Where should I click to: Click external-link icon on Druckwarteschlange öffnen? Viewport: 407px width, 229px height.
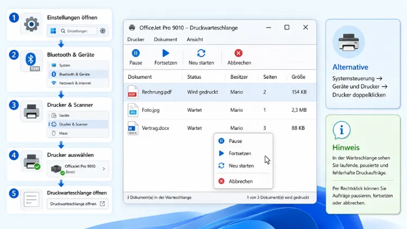102,204
